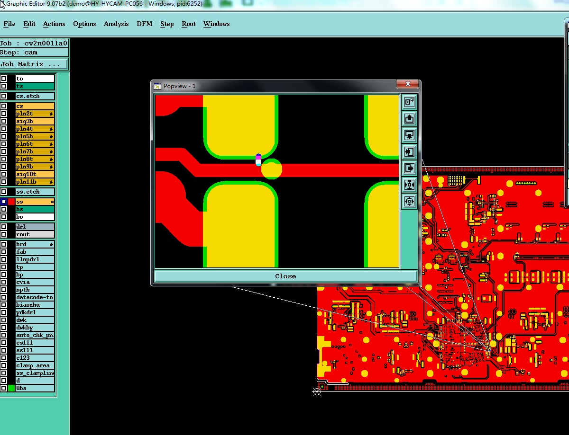Pan the Popview right with arrow icon

[x=409, y=168]
